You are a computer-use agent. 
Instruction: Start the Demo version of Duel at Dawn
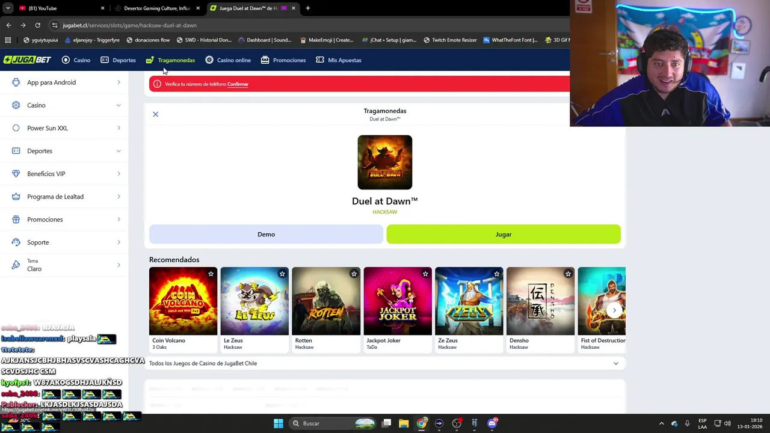coord(266,235)
